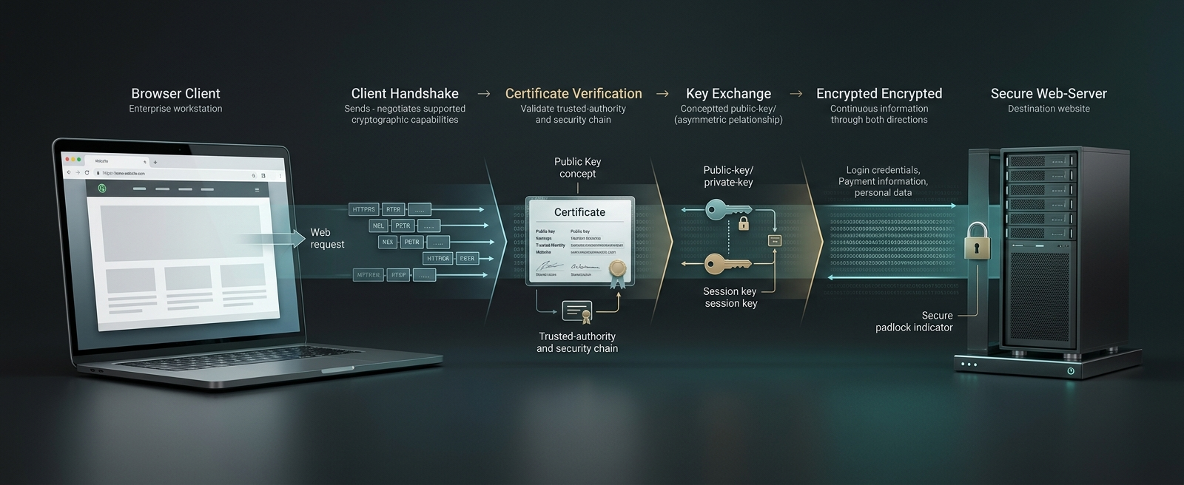1184x485 pixels.
Task: Click the browser address bar URL
Action: click(x=124, y=173)
